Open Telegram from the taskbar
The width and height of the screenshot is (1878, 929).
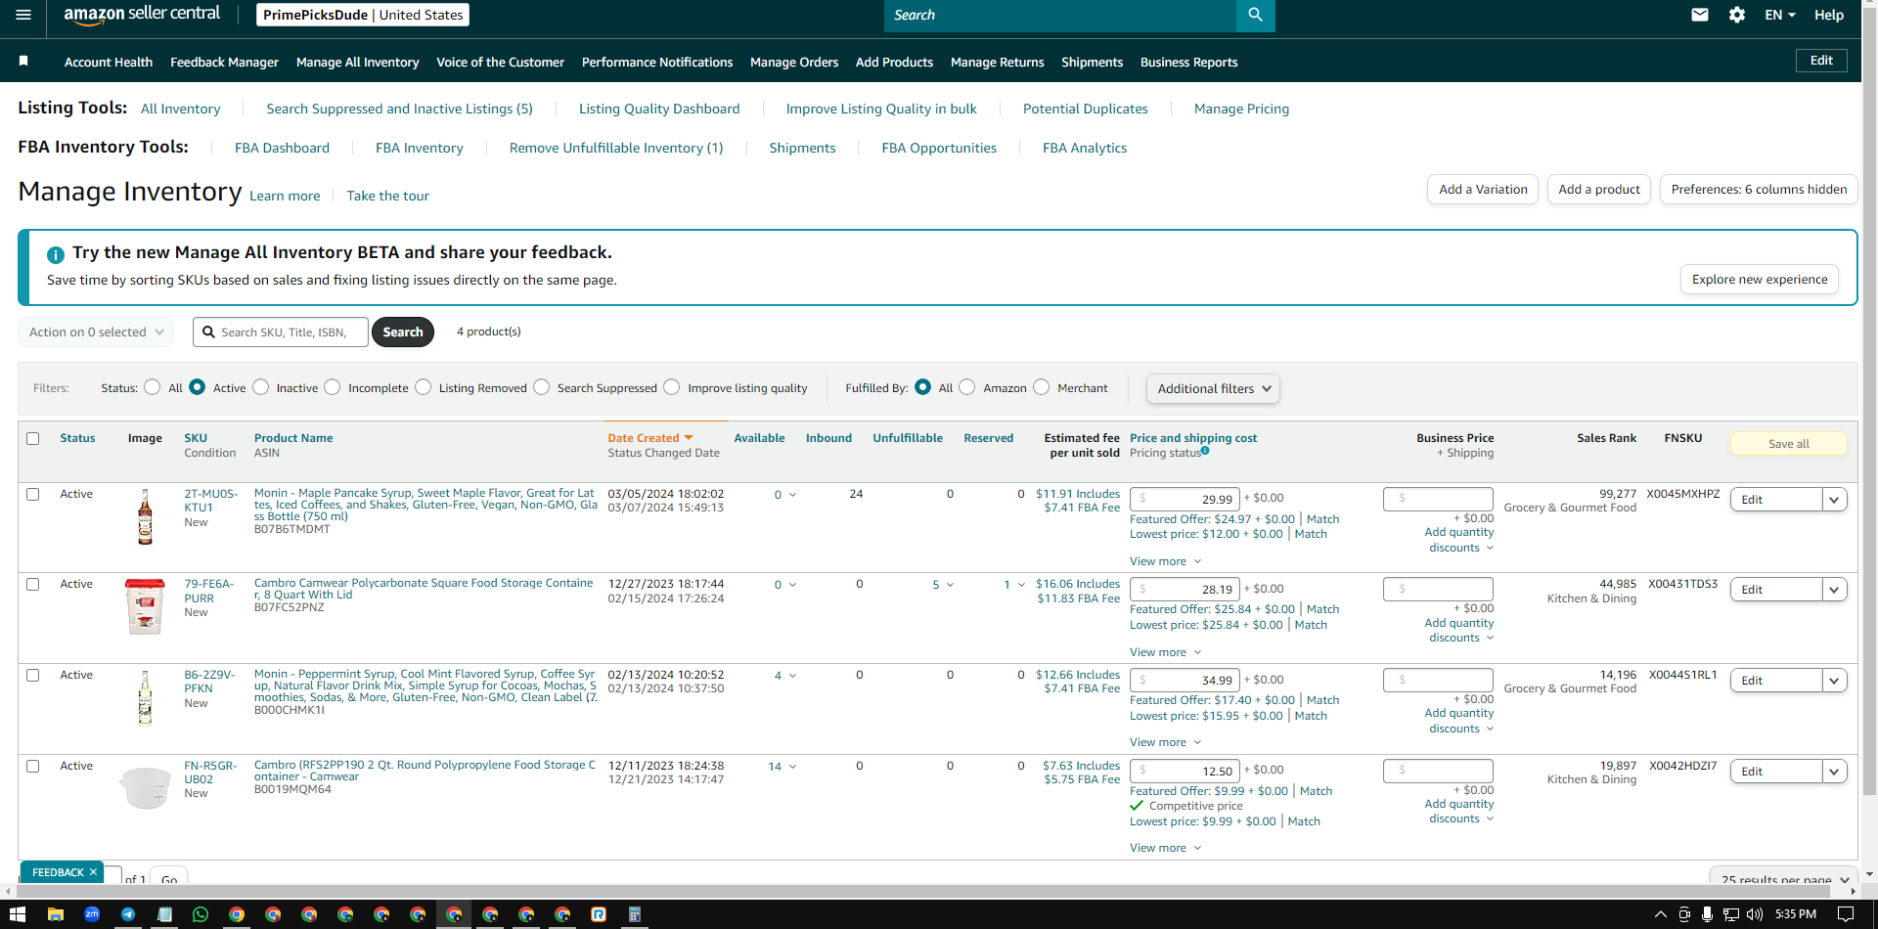pyautogui.click(x=128, y=914)
